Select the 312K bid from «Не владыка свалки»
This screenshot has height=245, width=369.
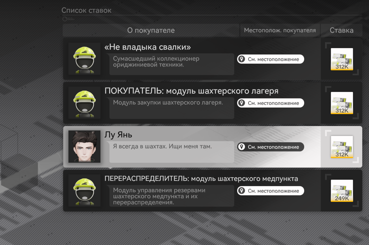342,59
